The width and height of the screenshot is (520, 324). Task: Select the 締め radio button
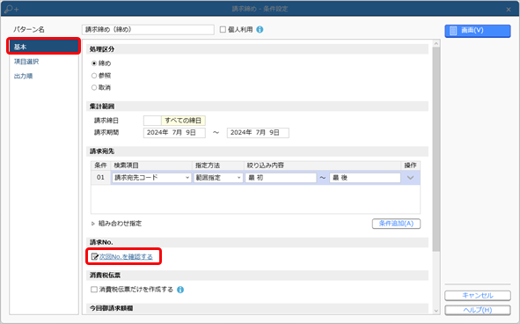[94, 63]
